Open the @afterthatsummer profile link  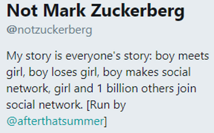(55, 121)
